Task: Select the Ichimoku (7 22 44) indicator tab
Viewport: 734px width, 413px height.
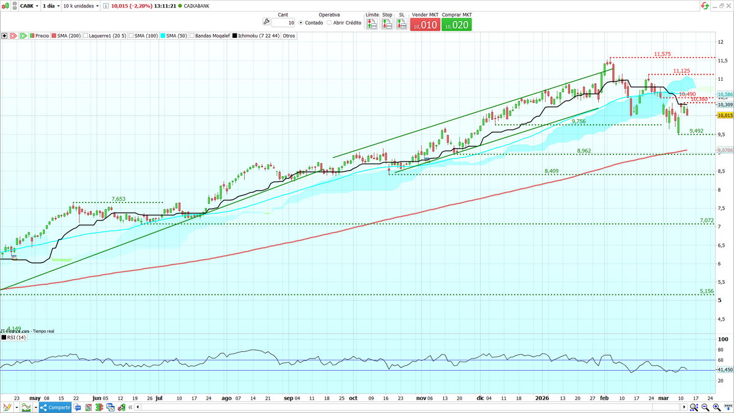Action: 256,35
